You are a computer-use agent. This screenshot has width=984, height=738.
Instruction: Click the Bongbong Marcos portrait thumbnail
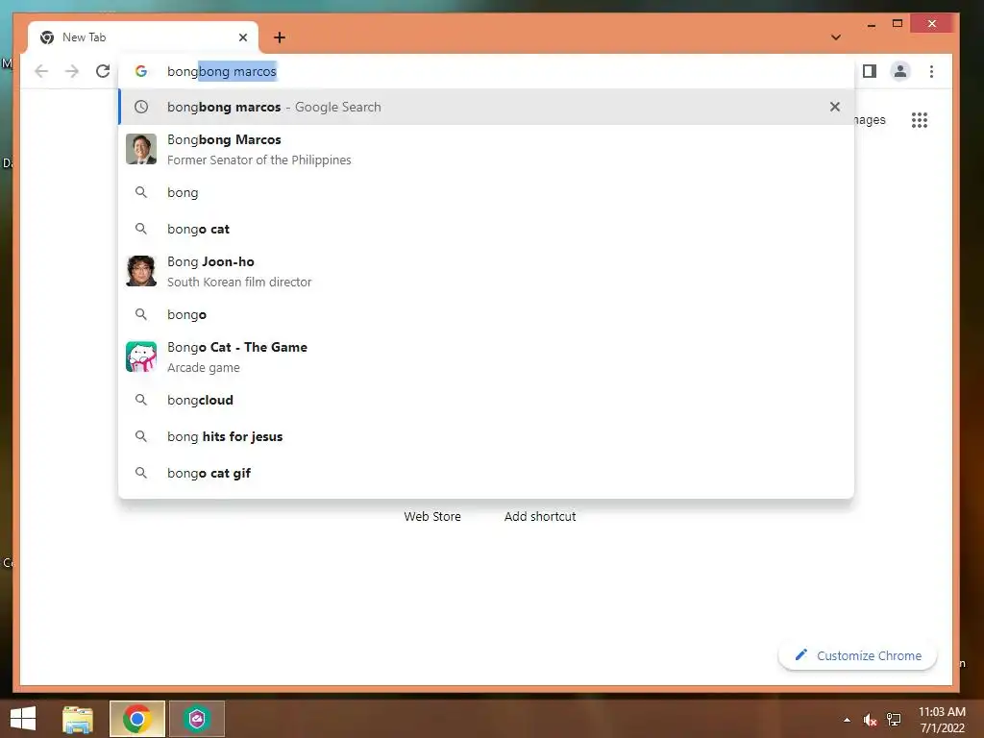point(141,149)
